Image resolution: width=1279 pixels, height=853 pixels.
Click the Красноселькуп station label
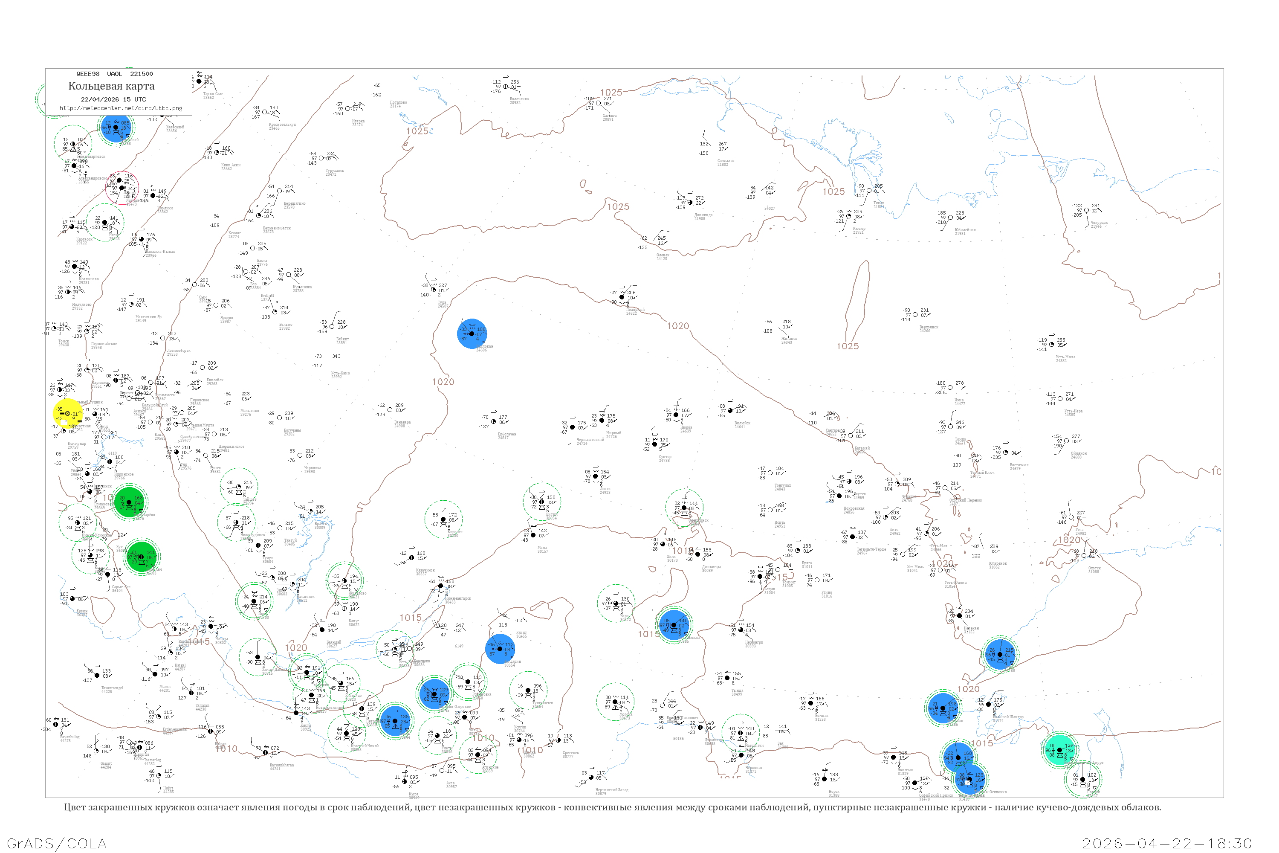point(282,125)
